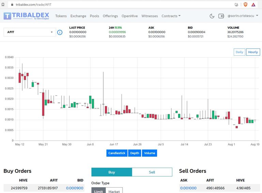Open the Tokens page
The height and width of the screenshot is (193, 262).
pyautogui.click(x=61, y=16)
